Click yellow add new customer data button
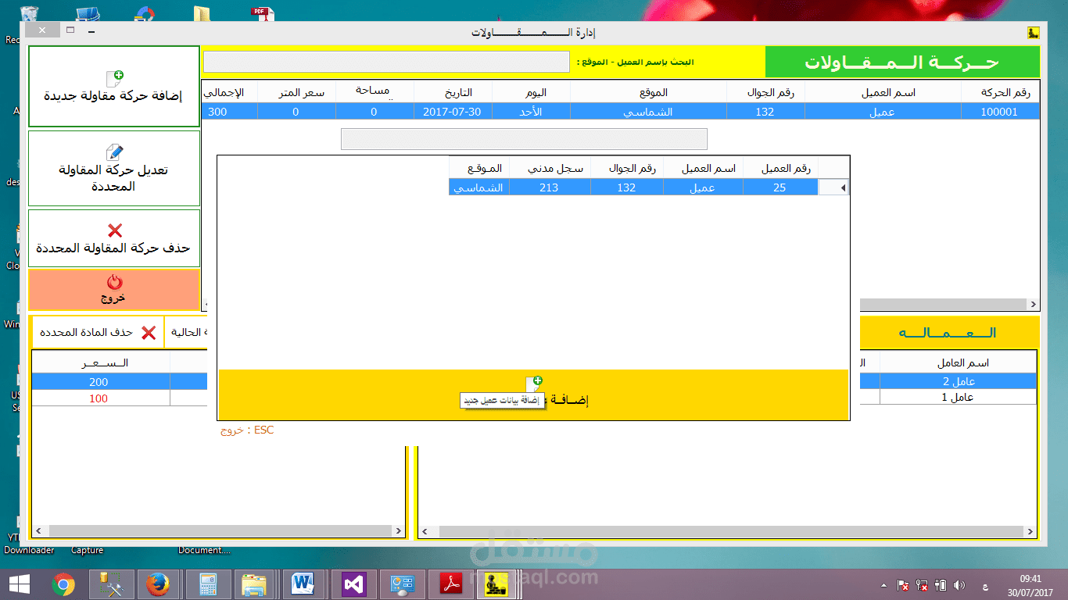Screen dimensions: 1068x600 coord(533,394)
